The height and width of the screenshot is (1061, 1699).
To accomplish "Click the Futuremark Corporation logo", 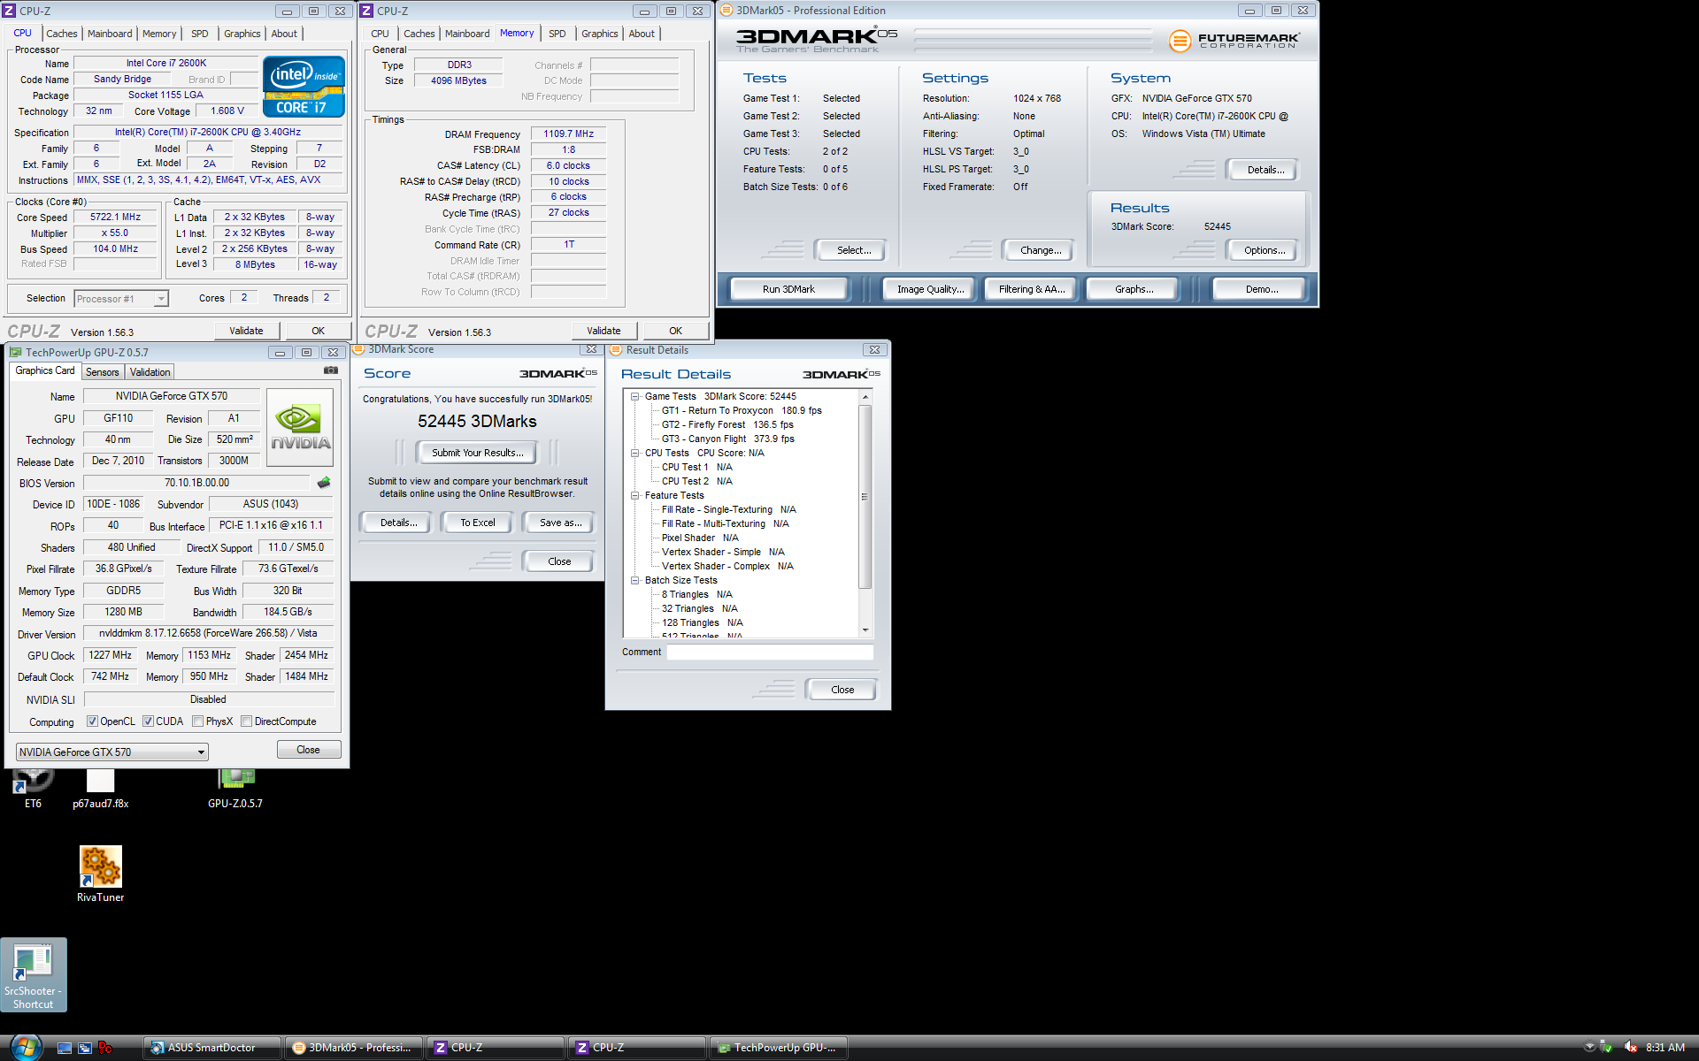I will 1234,41.
